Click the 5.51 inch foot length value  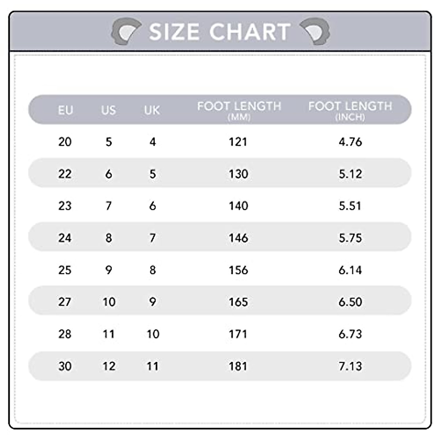(x=350, y=206)
